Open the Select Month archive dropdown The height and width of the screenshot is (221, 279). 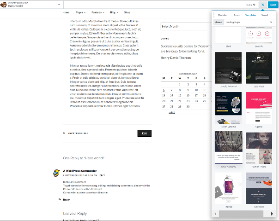click(x=186, y=26)
